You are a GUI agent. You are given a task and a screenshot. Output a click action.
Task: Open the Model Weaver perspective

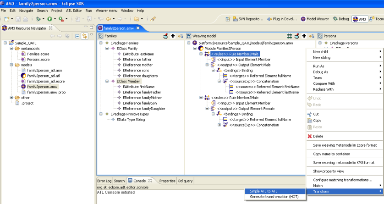click(x=315, y=19)
